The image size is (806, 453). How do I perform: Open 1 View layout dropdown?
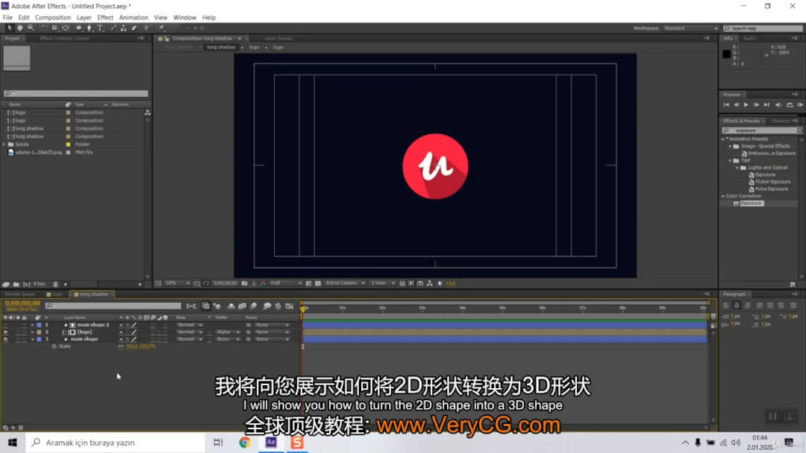pyautogui.click(x=382, y=283)
